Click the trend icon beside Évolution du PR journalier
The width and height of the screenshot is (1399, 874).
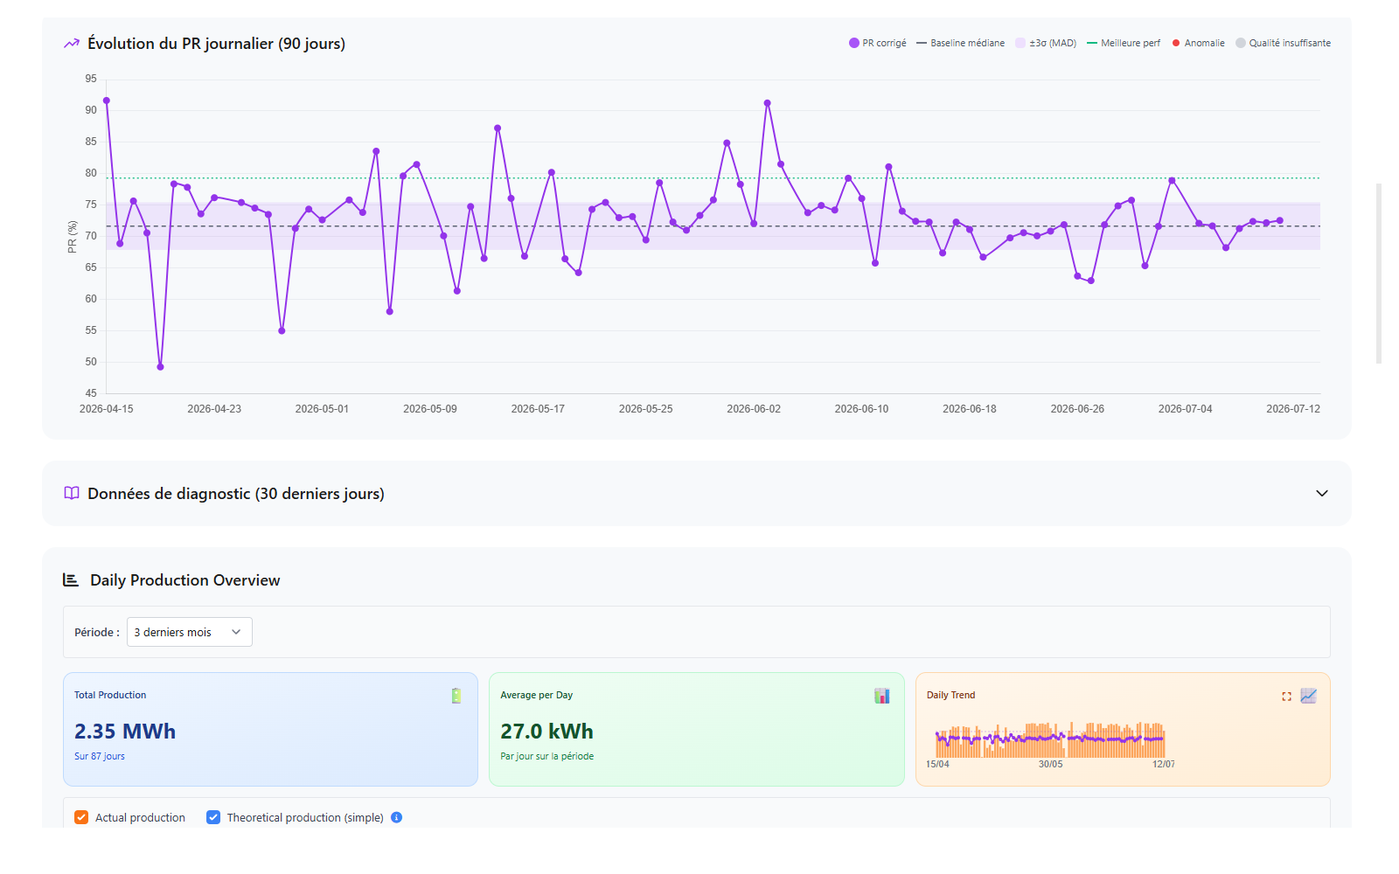[x=72, y=44]
